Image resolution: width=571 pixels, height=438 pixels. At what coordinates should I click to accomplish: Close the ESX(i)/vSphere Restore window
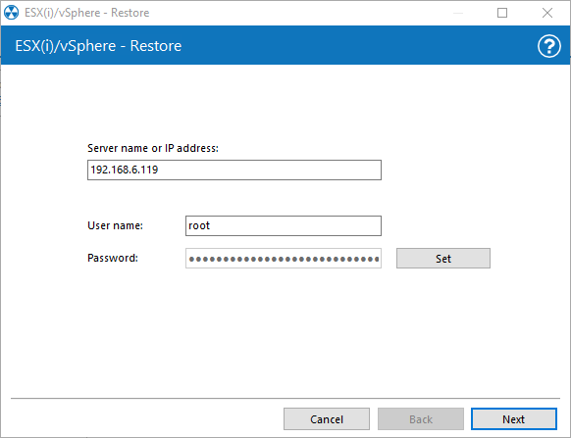tap(547, 13)
